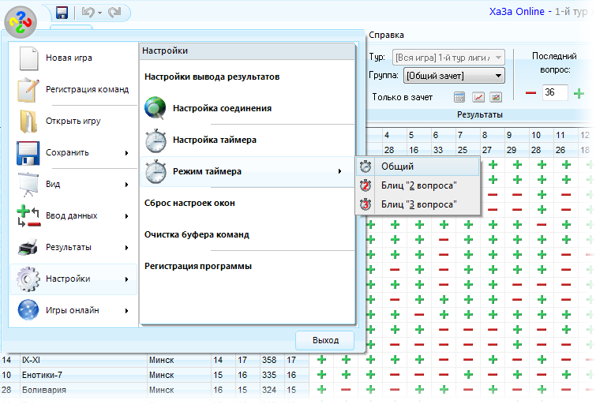Click the undo arrow in quick toolbar

click(x=88, y=13)
